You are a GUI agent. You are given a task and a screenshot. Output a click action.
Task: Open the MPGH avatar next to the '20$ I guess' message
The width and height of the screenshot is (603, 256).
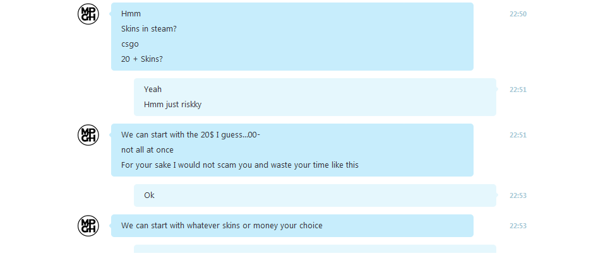tap(88, 135)
